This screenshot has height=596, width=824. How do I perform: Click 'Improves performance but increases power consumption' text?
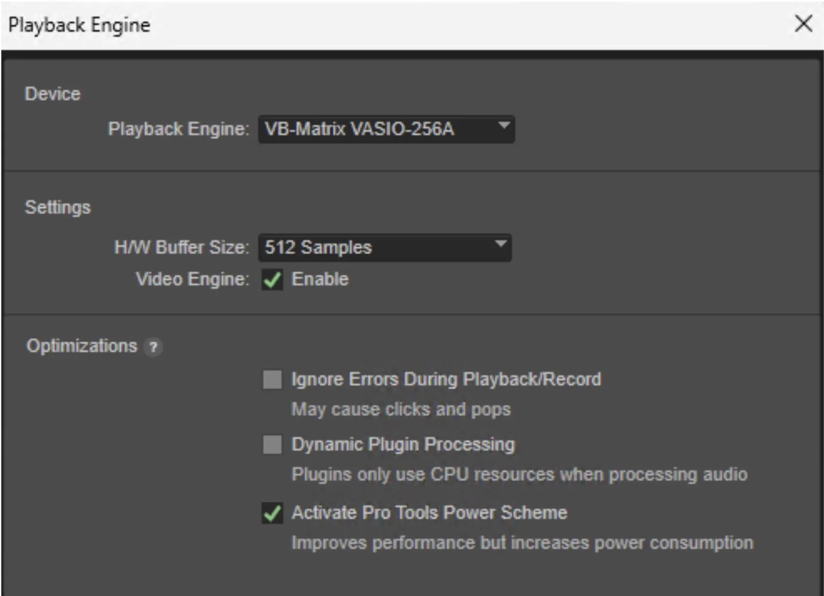(x=522, y=542)
